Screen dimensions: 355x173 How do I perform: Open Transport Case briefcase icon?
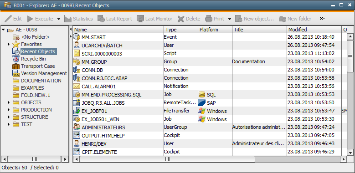16,66
